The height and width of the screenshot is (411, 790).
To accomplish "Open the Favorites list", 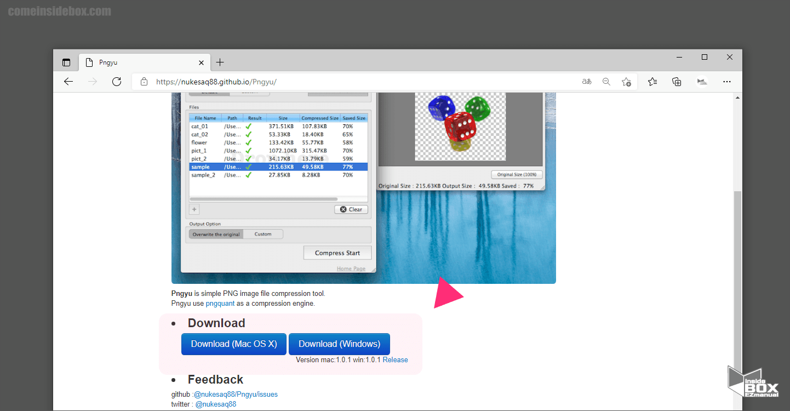I will click(652, 82).
